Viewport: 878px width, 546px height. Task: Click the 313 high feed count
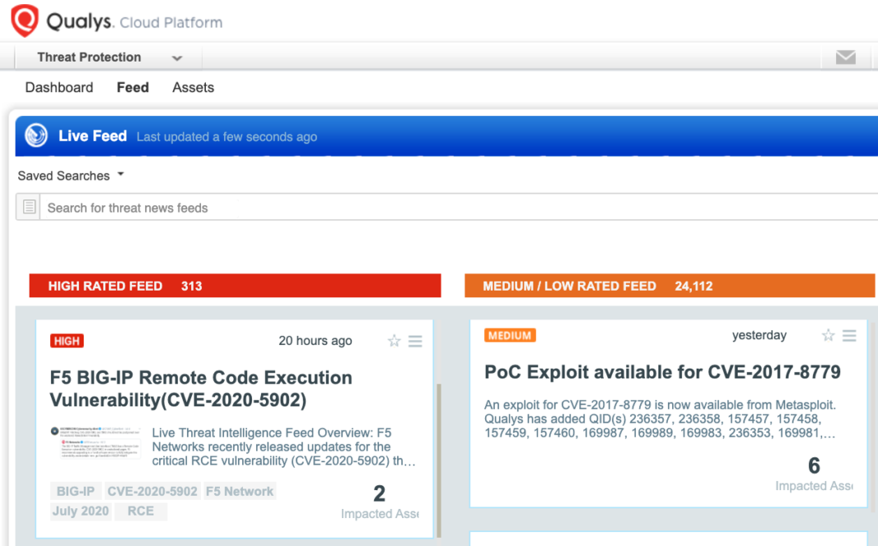[191, 287]
